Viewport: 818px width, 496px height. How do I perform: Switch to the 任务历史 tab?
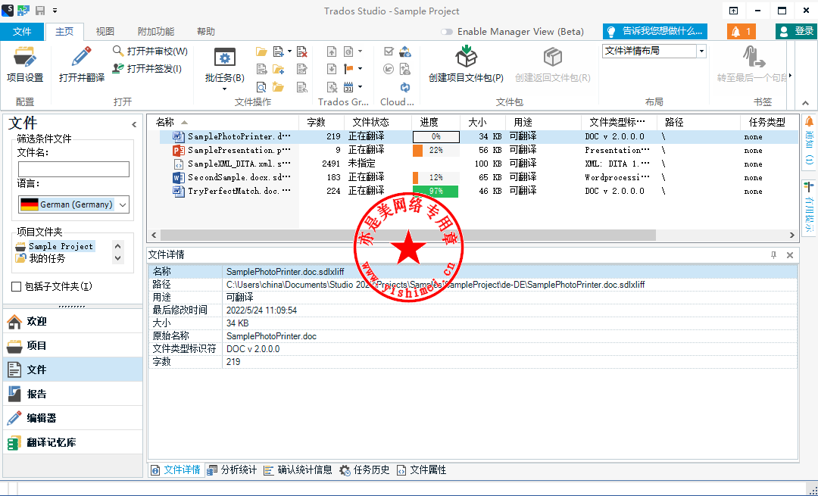[x=364, y=470]
